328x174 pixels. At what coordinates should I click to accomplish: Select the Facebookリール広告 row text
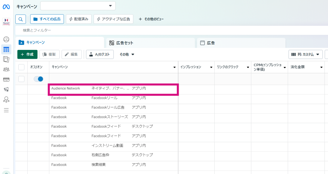click(108, 107)
